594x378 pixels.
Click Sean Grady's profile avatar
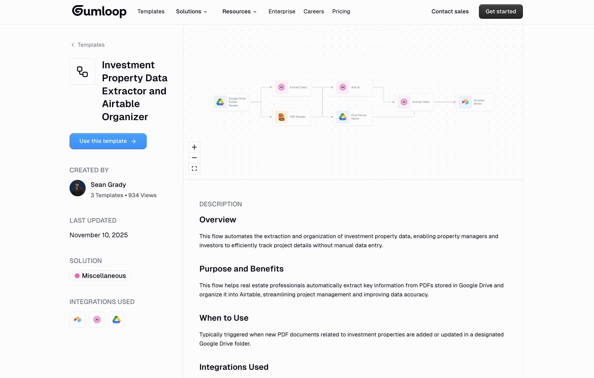[x=77, y=188]
